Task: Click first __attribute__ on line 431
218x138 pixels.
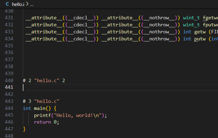Action: [44, 18]
